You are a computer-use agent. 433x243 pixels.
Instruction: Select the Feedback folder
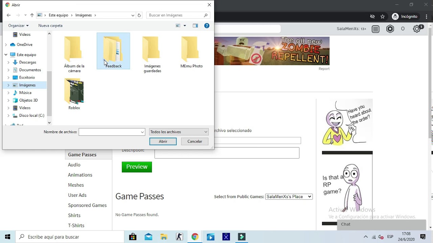click(113, 51)
